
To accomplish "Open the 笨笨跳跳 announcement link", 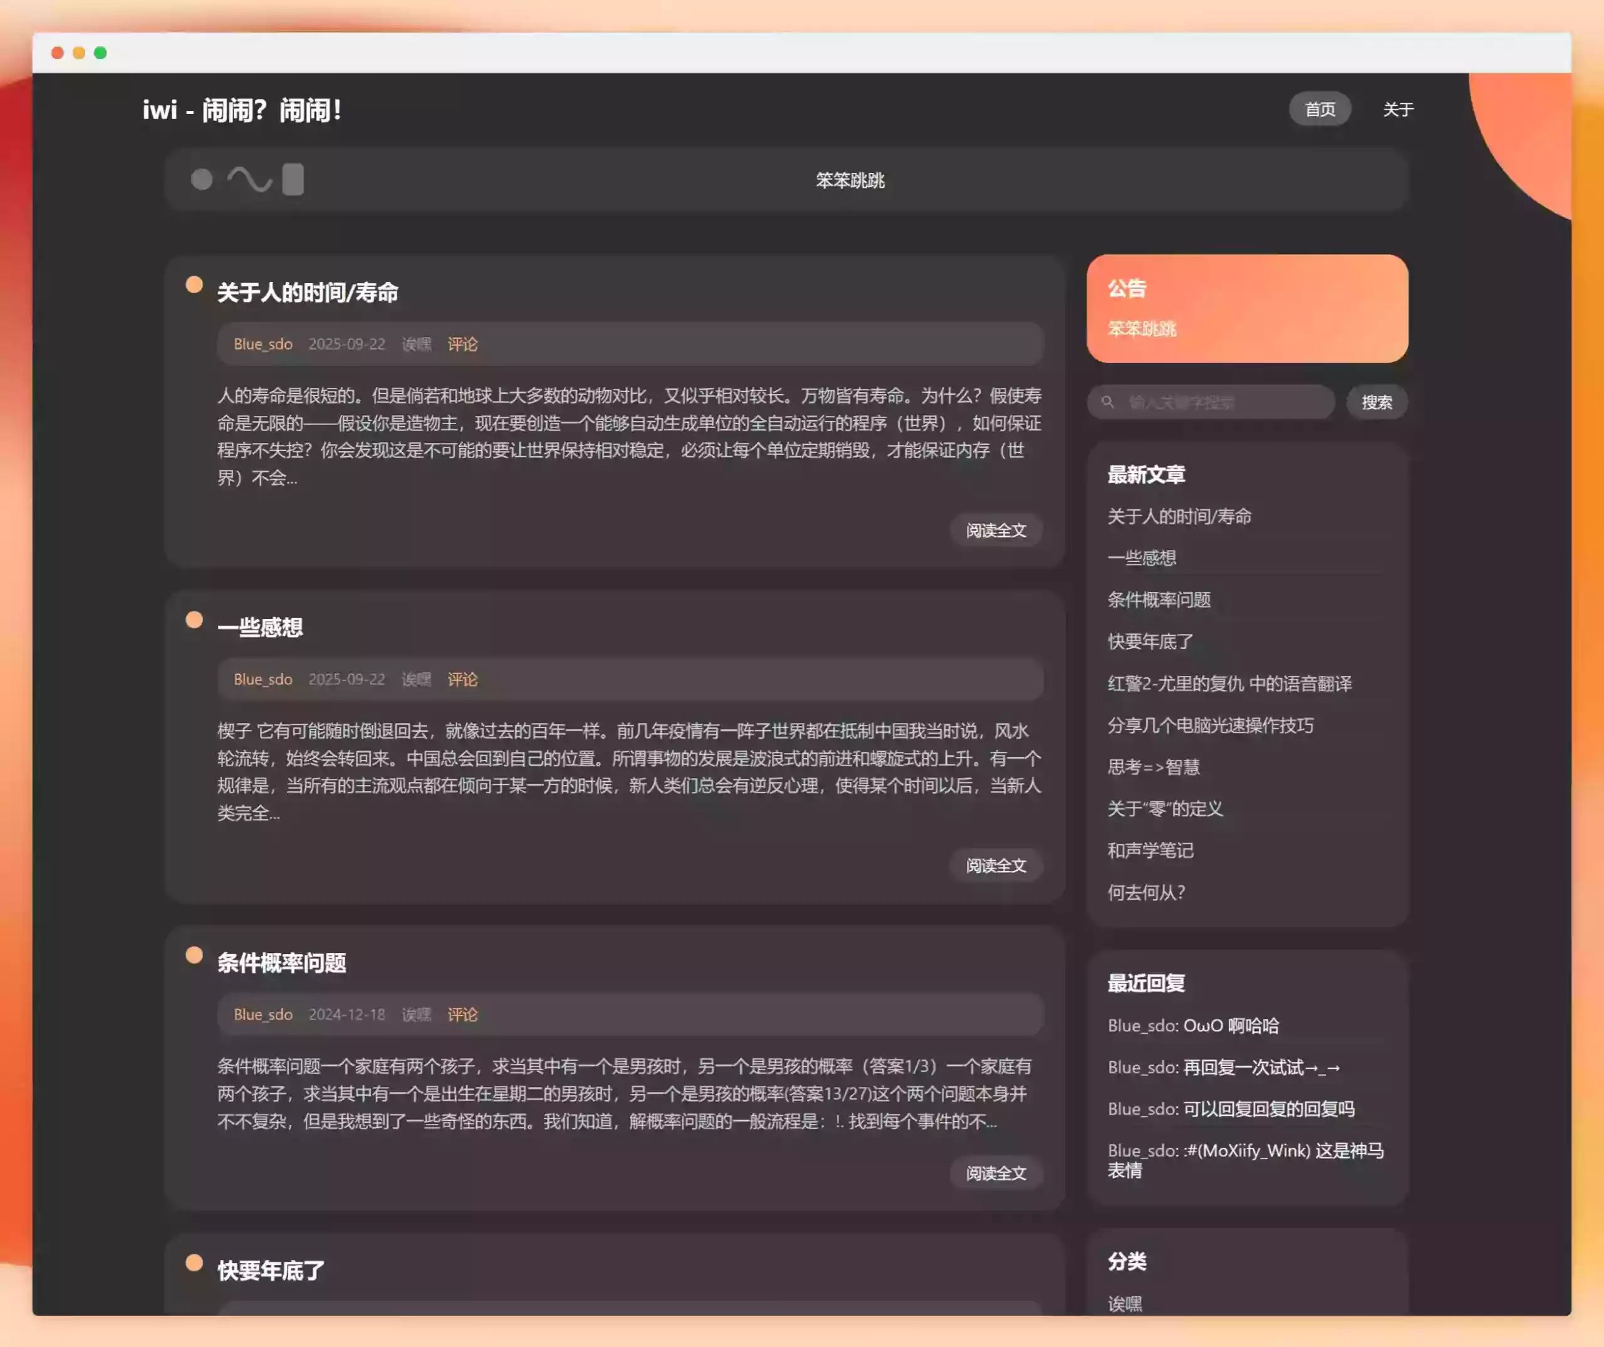I will point(1141,328).
